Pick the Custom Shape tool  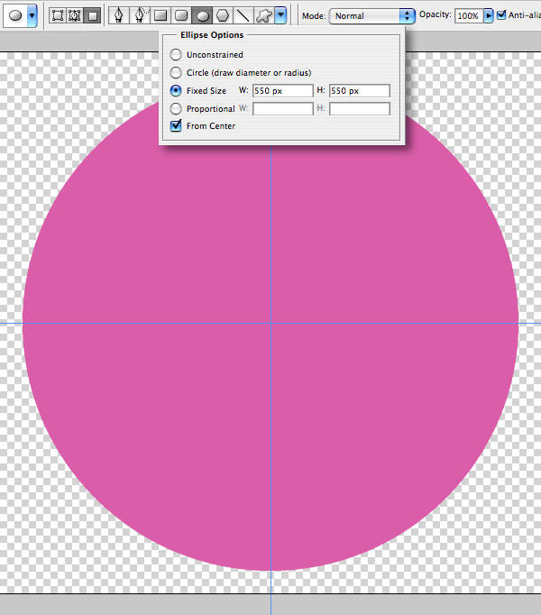[x=264, y=15]
